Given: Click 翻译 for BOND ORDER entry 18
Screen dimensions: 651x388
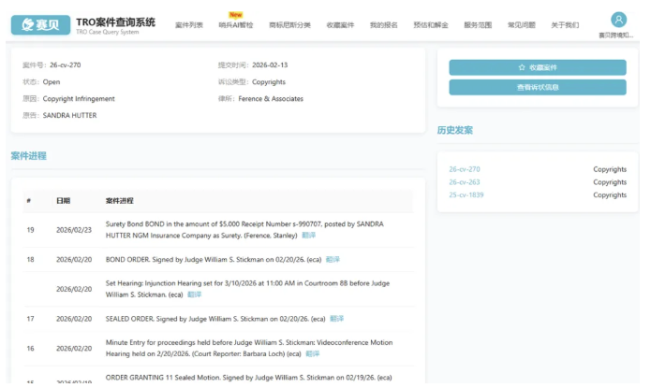Looking at the screenshot, I should (333, 259).
